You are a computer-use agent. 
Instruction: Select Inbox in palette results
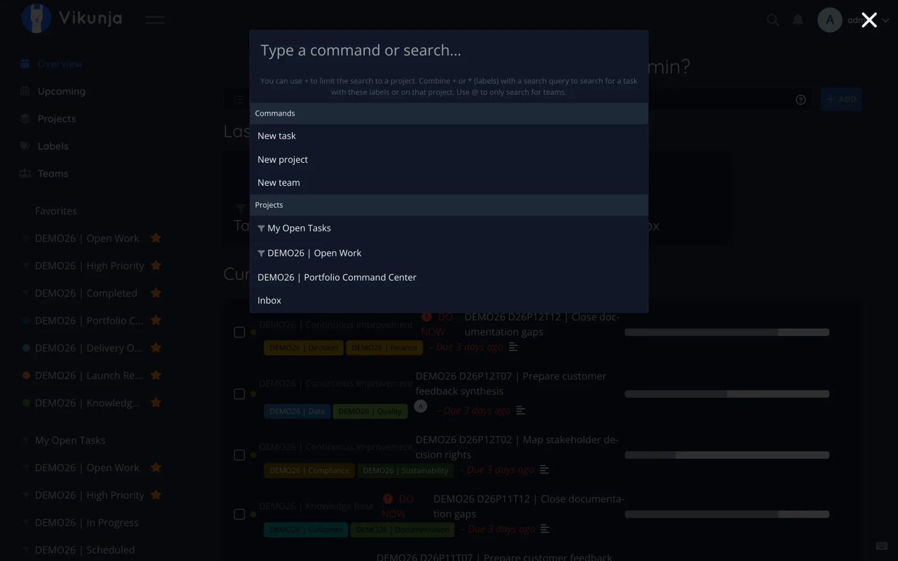[x=449, y=300]
